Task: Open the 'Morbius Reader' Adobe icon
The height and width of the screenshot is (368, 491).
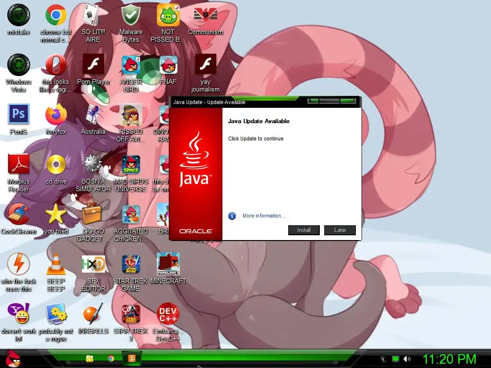Action: click(x=19, y=164)
